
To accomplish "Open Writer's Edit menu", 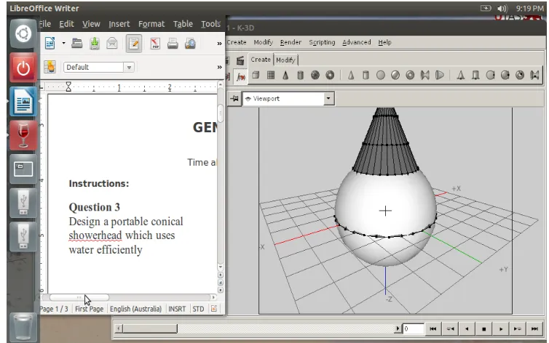I will [66, 24].
